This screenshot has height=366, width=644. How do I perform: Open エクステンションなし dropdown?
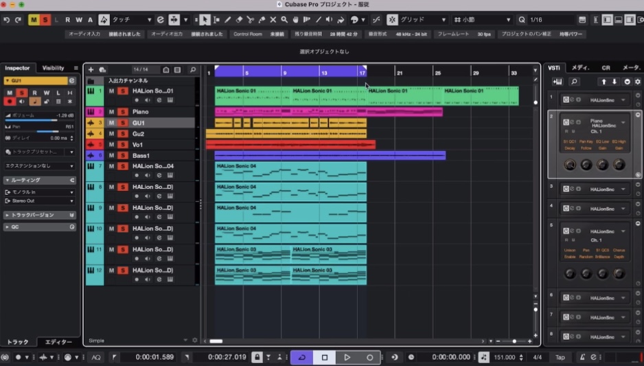39,166
